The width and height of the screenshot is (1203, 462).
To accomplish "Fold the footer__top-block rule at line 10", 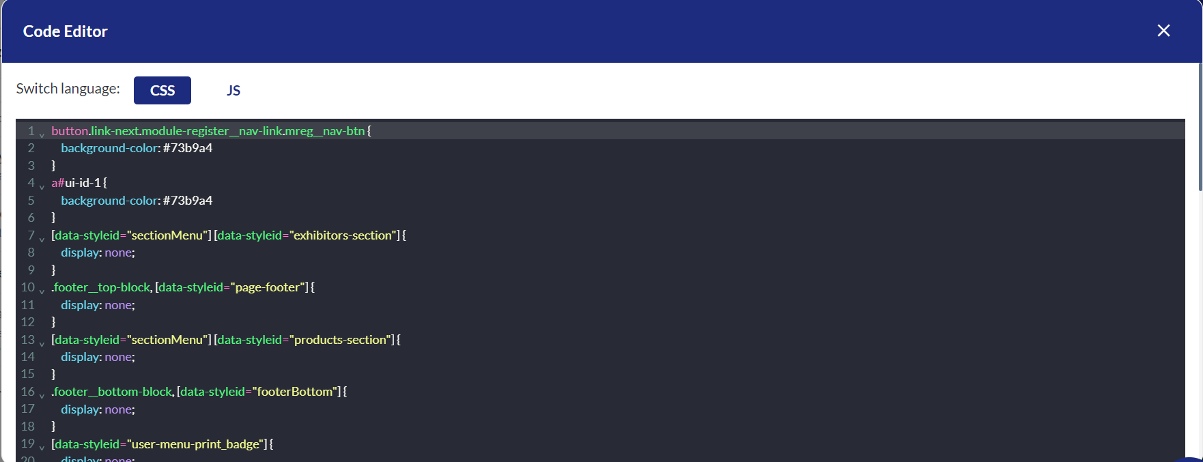I will (42, 291).
